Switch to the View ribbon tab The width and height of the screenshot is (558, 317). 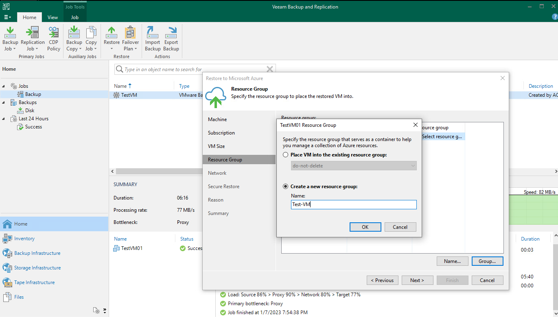coord(53,17)
